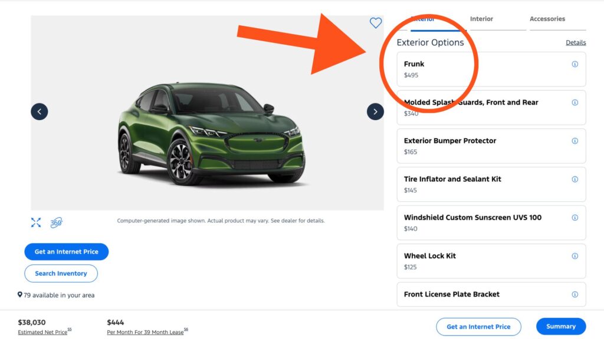Click the info icon for Front License Plate Bracket
This screenshot has width=604, height=339.
[575, 294]
